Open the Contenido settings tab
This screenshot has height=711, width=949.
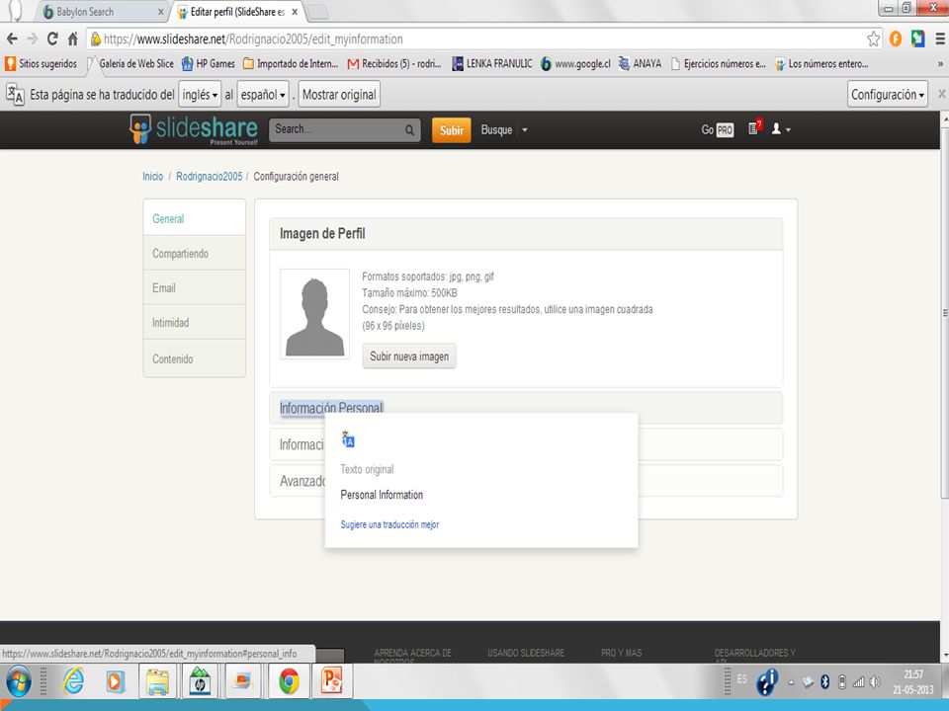pos(195,358)
